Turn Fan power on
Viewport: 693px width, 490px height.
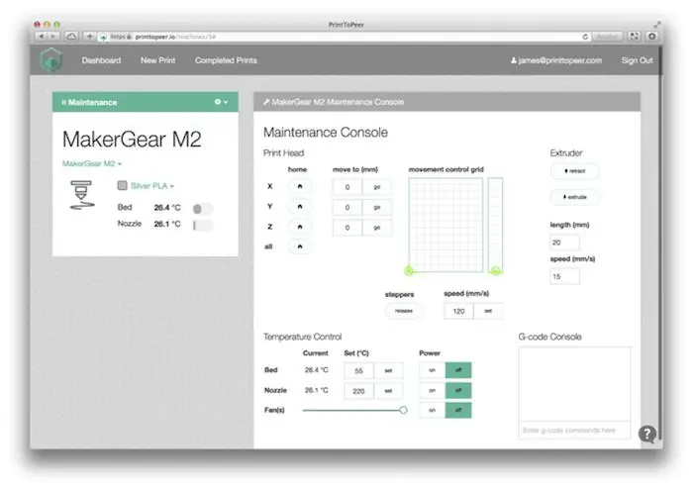(433, 410)
